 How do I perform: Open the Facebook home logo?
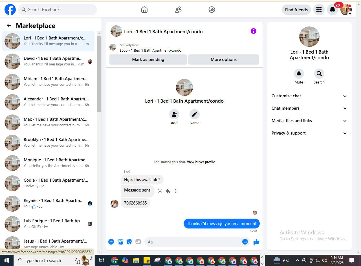[10, 10]
